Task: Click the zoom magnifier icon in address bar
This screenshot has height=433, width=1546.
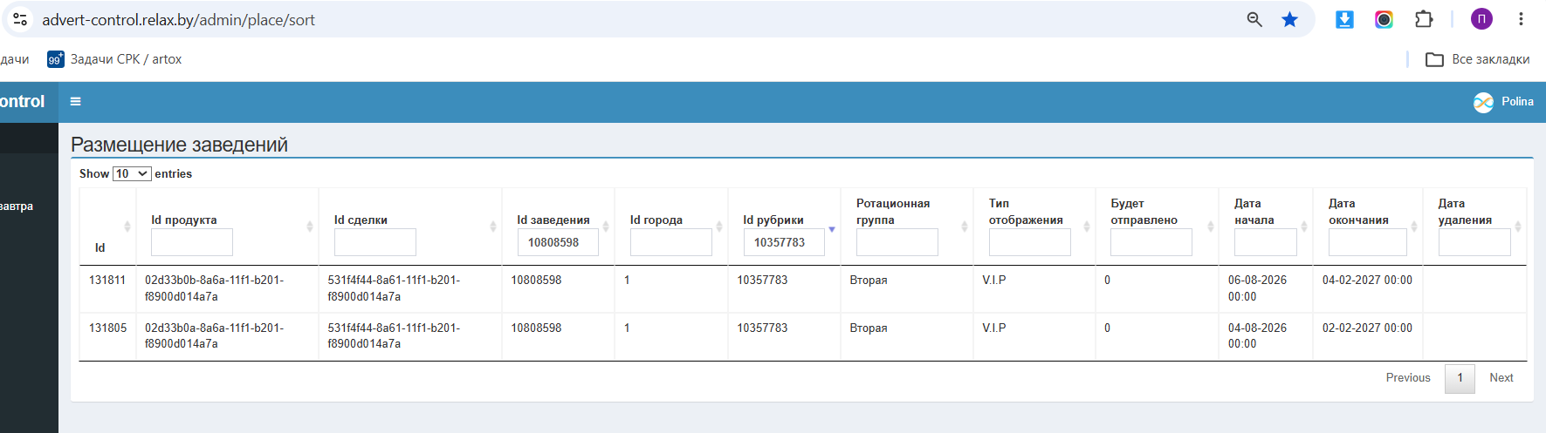Action: click(1254, 19)
